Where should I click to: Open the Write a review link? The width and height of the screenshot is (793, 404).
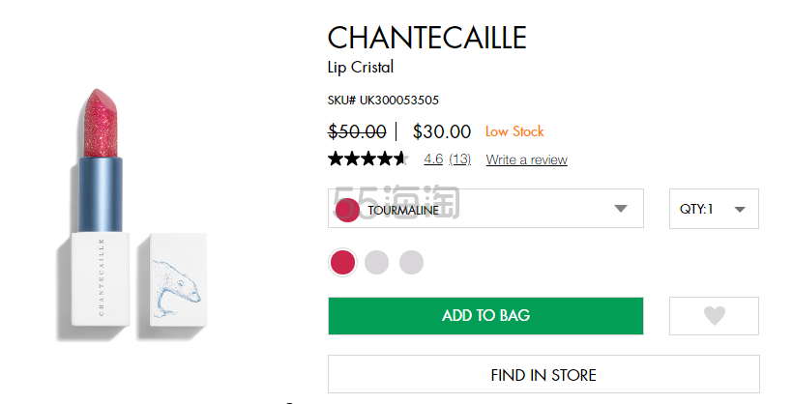point(526,159)
